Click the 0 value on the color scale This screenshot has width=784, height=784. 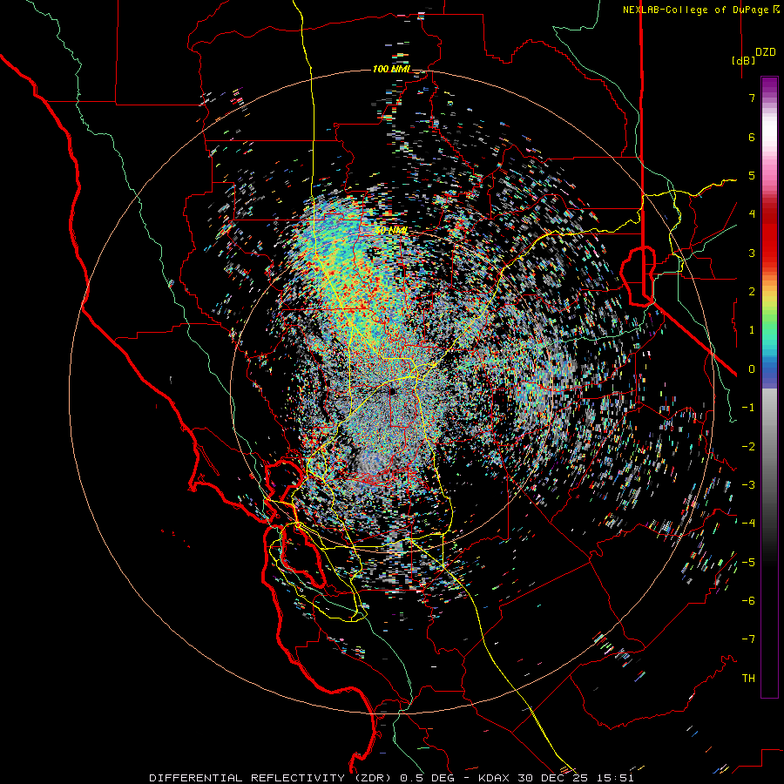pyautogui.click(x=752, y=369)
